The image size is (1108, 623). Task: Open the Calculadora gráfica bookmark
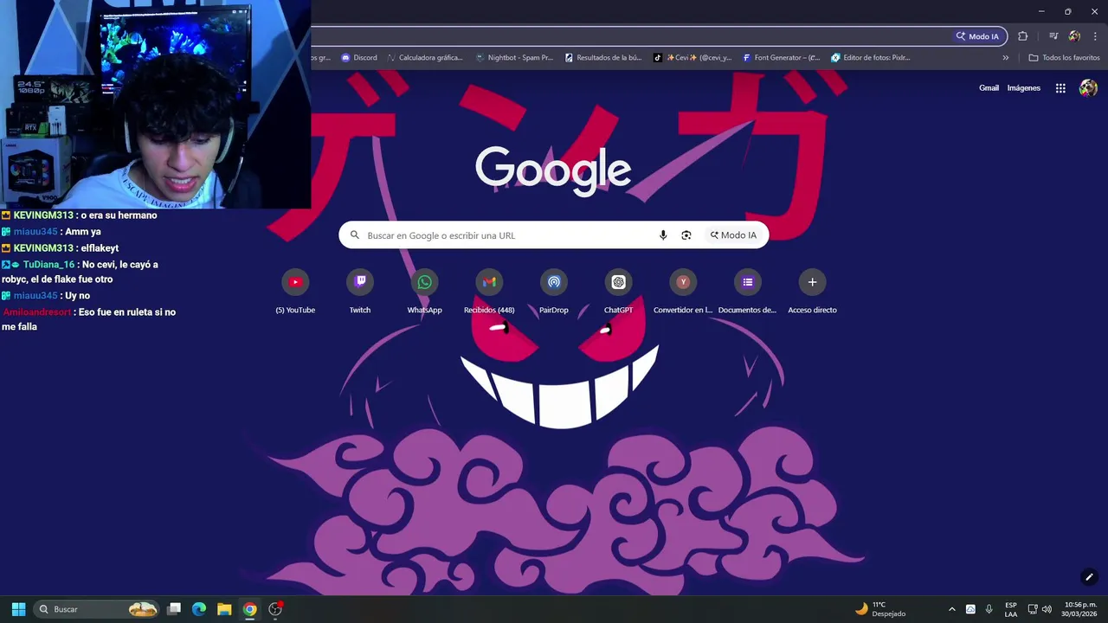click(424, 58)
